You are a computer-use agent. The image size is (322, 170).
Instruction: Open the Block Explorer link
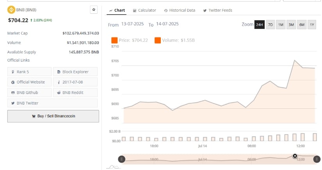[x=75, y=72]
